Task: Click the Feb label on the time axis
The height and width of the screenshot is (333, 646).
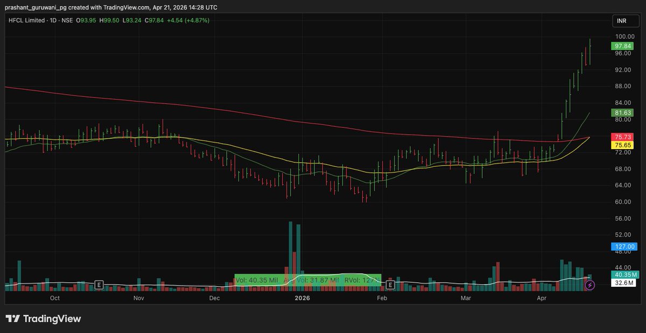Action: (383, 297)
